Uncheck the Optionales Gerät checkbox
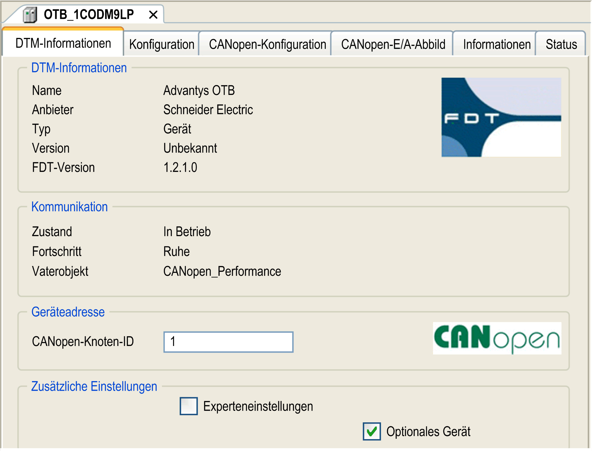The width and height of the screenshot is (592, 454). pyautogui.click(x=372, y=431)
